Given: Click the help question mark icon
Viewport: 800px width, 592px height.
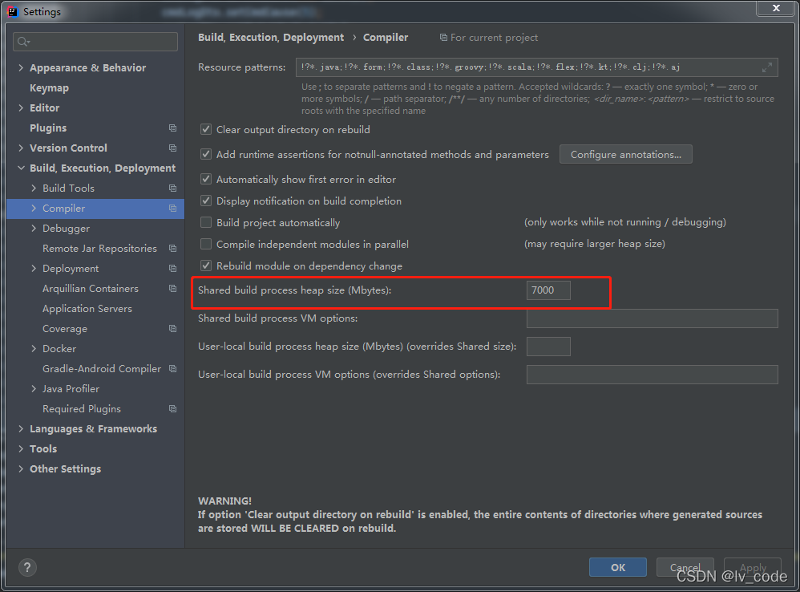Looking at the screenshot, I should point(26,567).
